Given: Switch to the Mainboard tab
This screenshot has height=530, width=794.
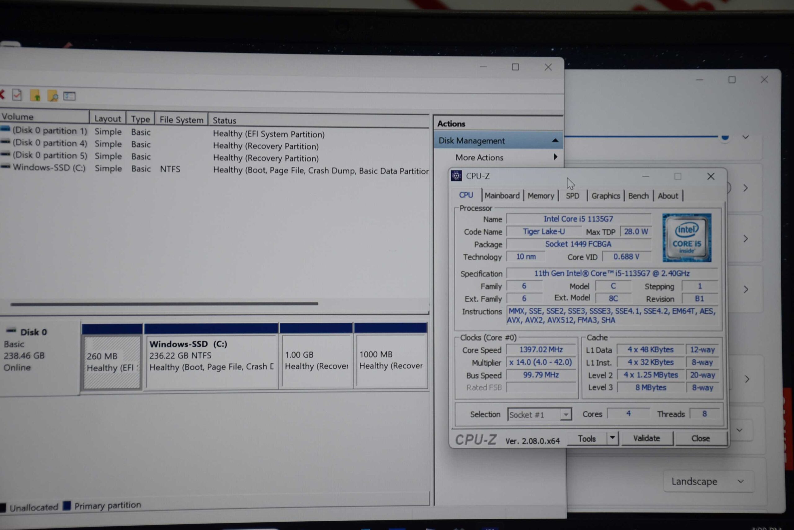Looking at the screenshot, I should point(502,196).
